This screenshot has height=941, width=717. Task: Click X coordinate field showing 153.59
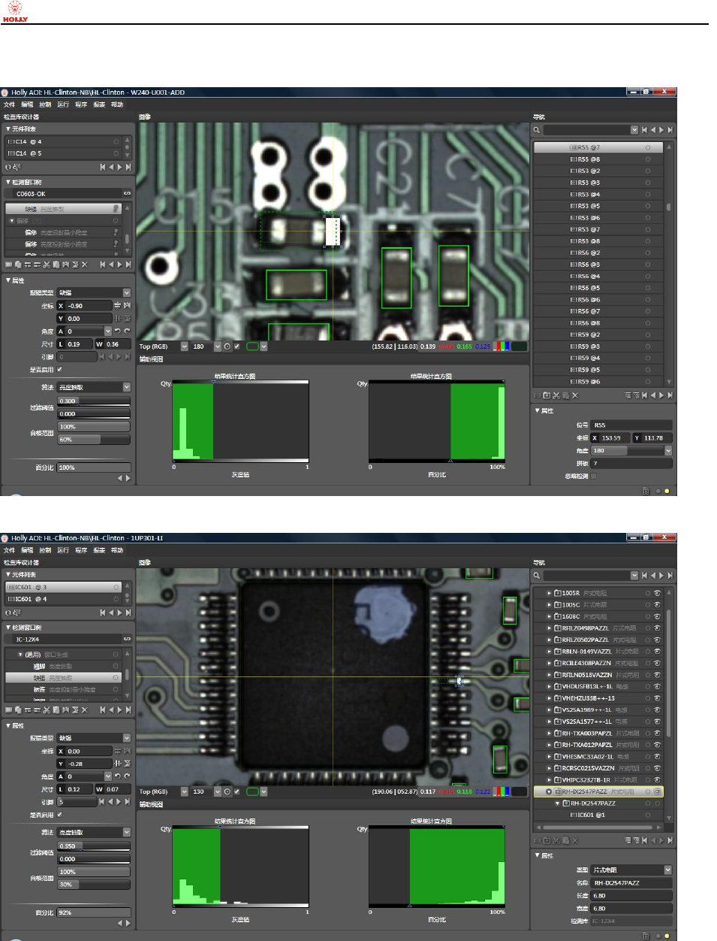613,438
